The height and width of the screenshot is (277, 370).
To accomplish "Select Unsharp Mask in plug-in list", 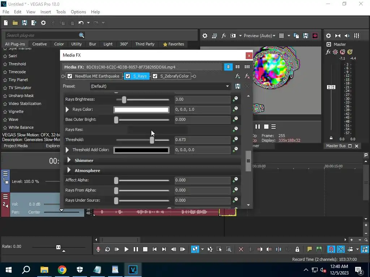I will tap(21, 96).
